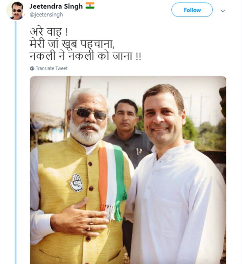This screenshot has width=242, height=264.
Task: Click the tricolor scarf in the photo
Action: point(112,177)
